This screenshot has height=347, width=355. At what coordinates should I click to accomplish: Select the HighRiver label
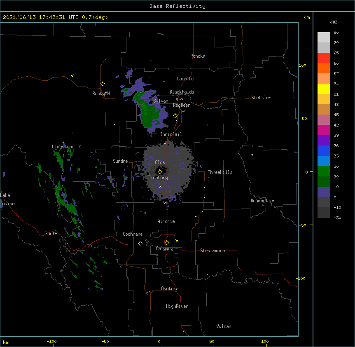point(177,306)
